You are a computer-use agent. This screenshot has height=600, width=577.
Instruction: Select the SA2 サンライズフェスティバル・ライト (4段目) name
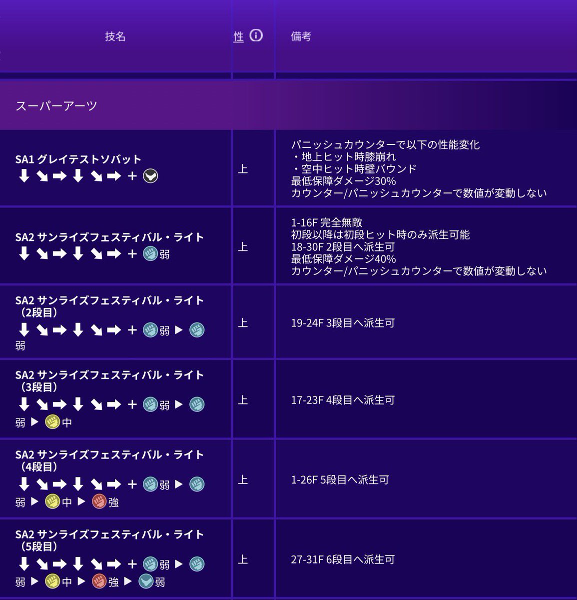109,460
